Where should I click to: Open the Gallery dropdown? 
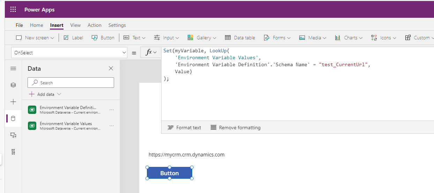(x=202, y=38)
